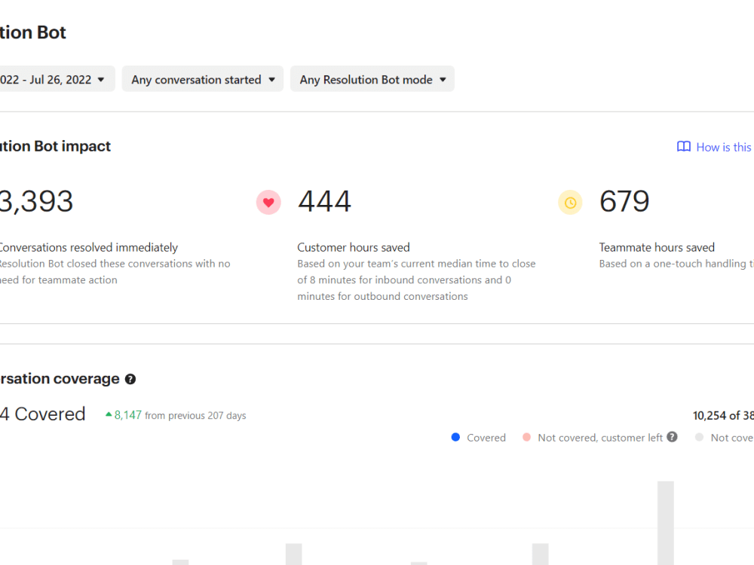754x565 pixels.
Task: Select the "444" customer hours saved metric
Action: 324,201
